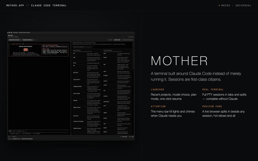
Task: Click the /rewind slash command row
Action: 117,86
